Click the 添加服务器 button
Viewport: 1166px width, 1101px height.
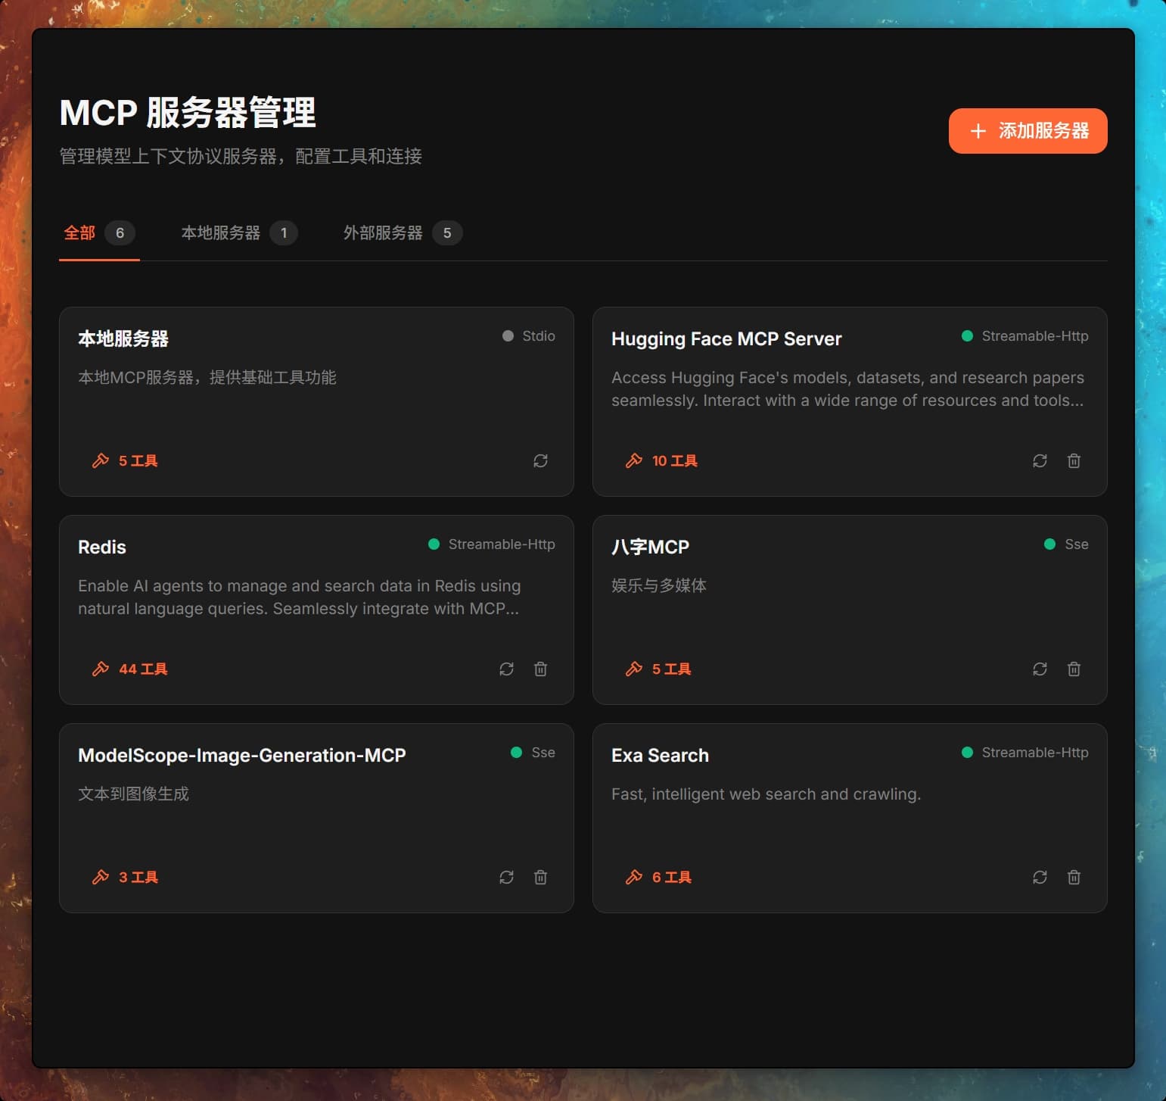1028,131
